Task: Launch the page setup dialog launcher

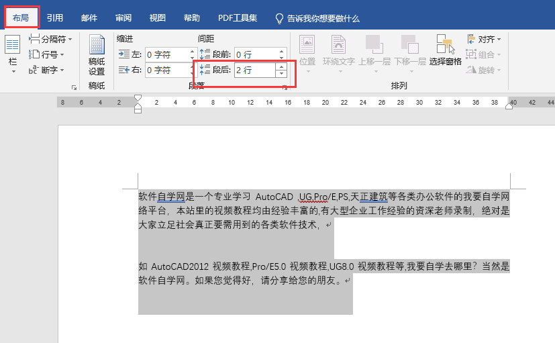Action: (74, 87)
